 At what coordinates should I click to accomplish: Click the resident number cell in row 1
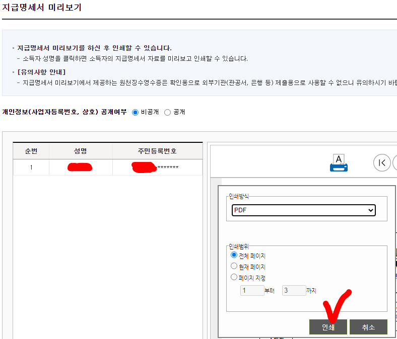pyautogui.click(x=157, y=167)
